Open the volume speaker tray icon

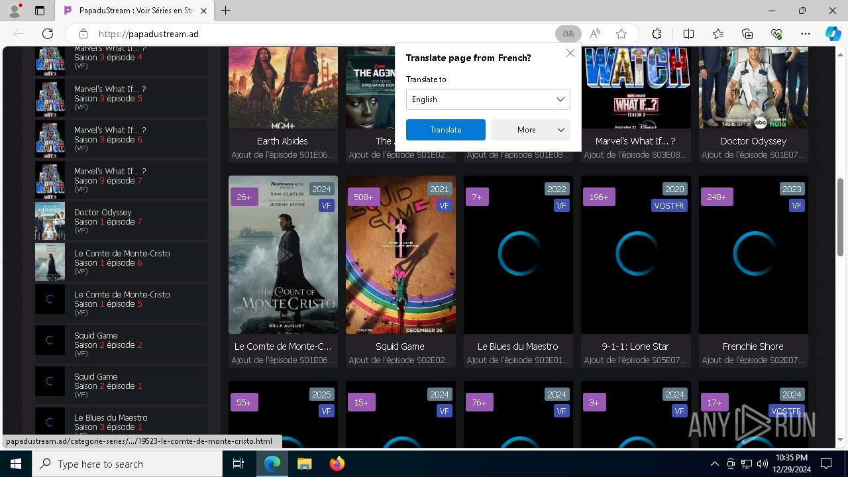(x=762, y=464)
